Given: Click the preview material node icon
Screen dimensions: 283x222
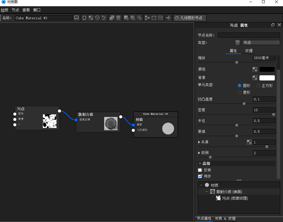Looking at the screenshot, I should point(84,18).
